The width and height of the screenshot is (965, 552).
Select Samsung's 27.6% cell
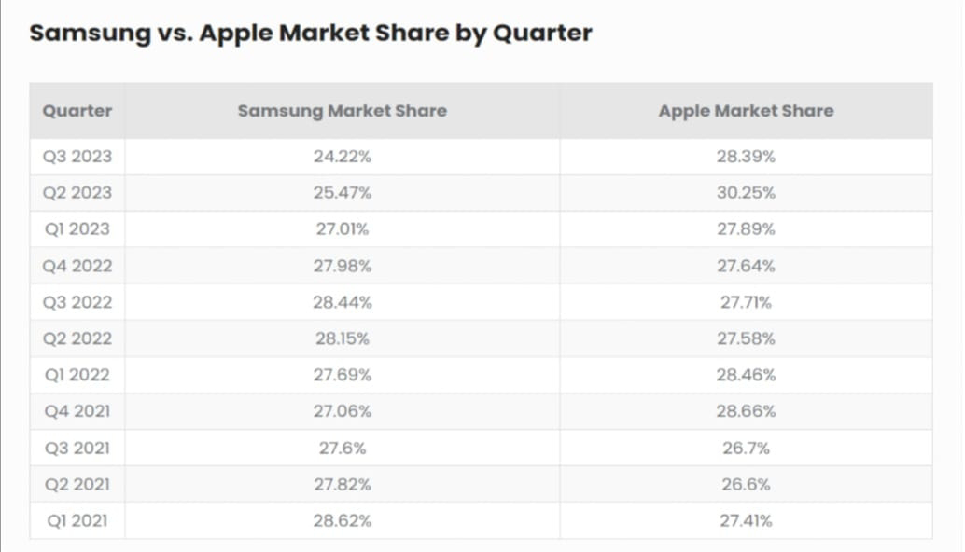coord(343,448)
